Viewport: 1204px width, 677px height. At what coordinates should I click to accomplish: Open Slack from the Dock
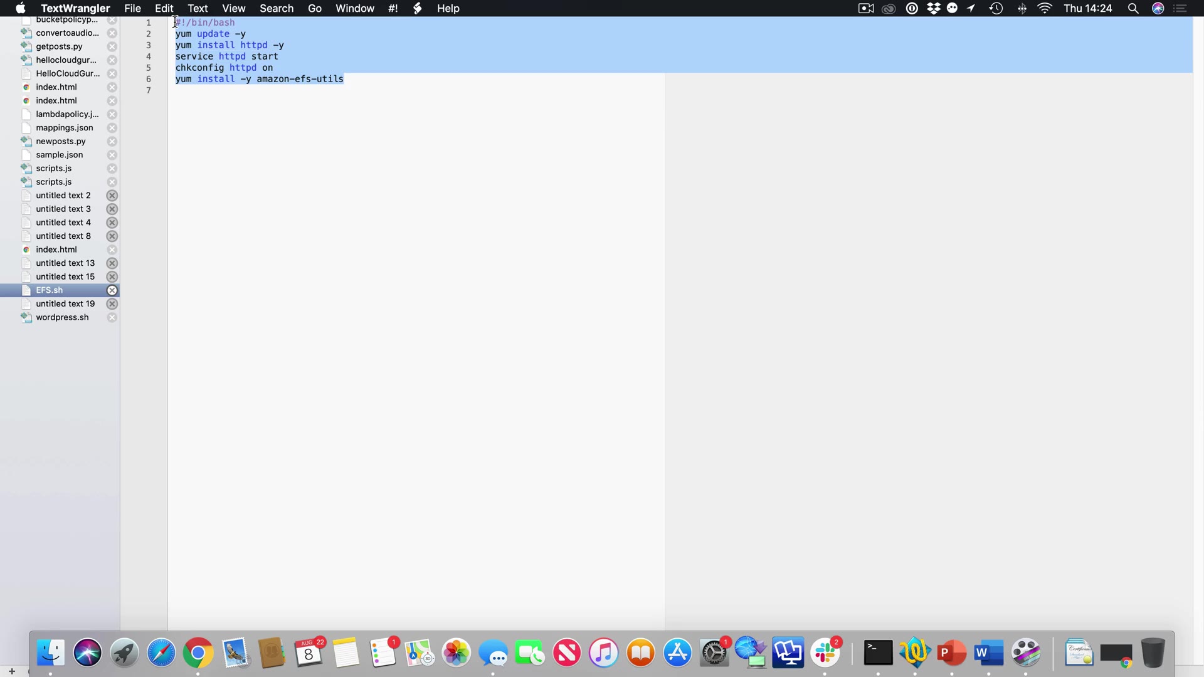click(x=825, y=653)
